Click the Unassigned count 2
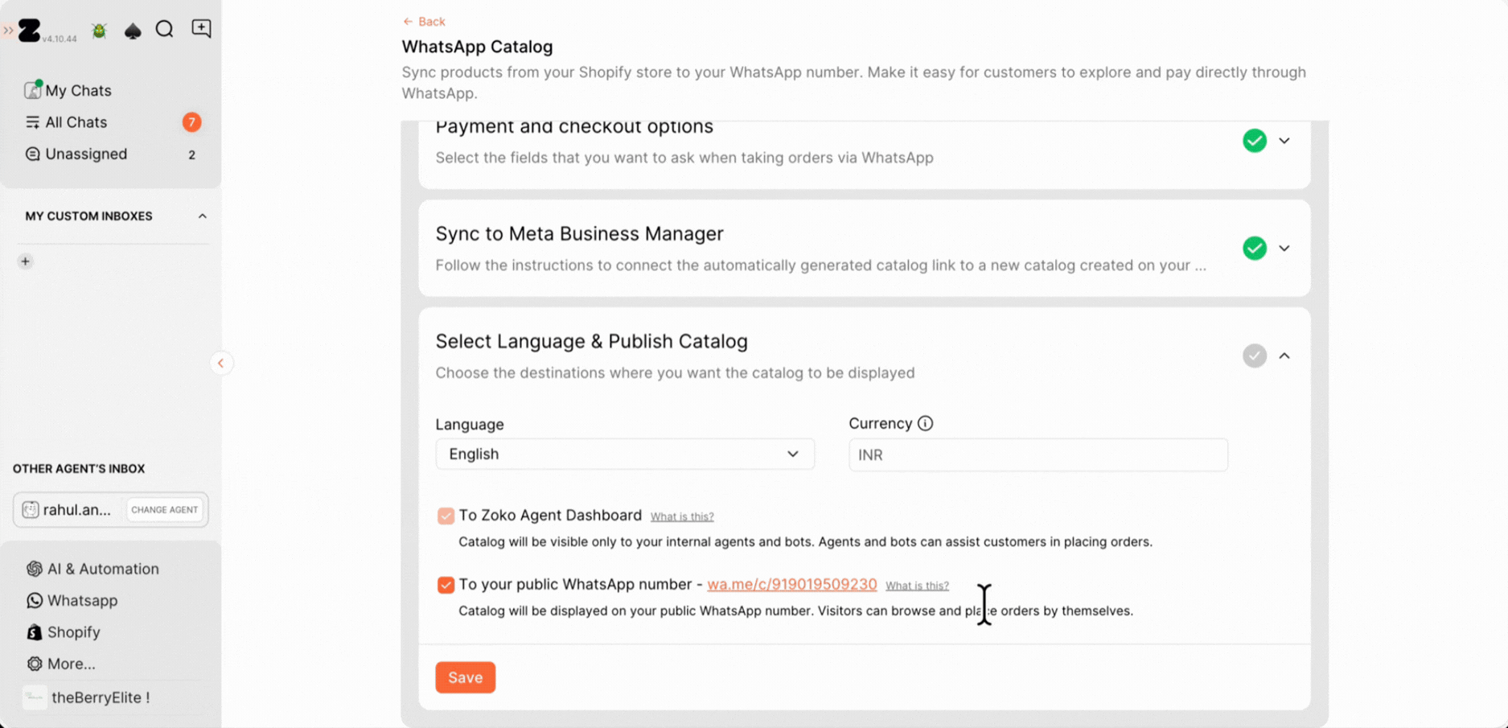The height and width of the screenshot is (728, 1508). (191, 154)
